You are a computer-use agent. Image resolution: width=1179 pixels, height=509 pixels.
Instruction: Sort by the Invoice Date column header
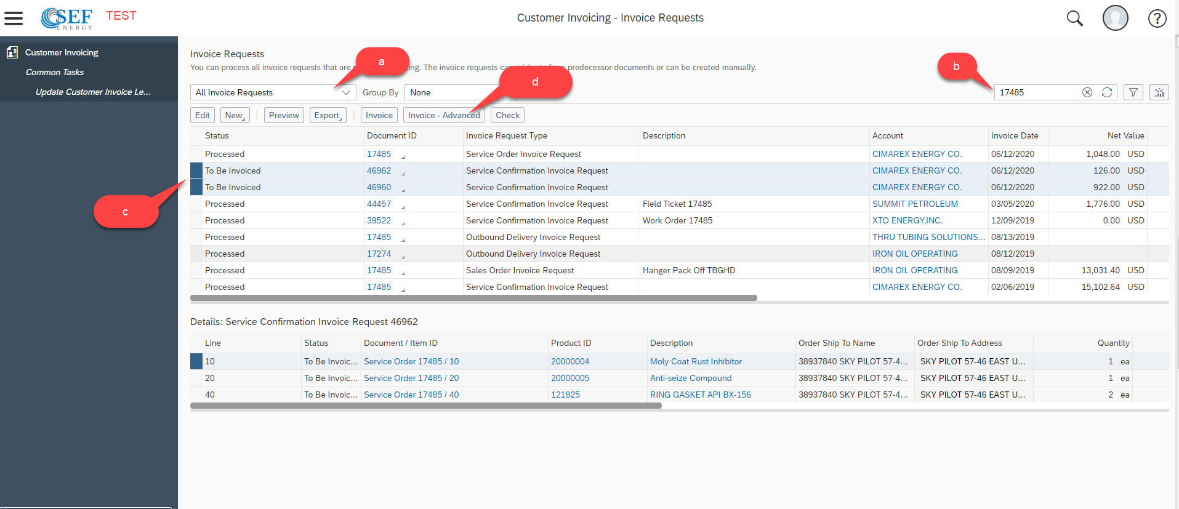1018,135
